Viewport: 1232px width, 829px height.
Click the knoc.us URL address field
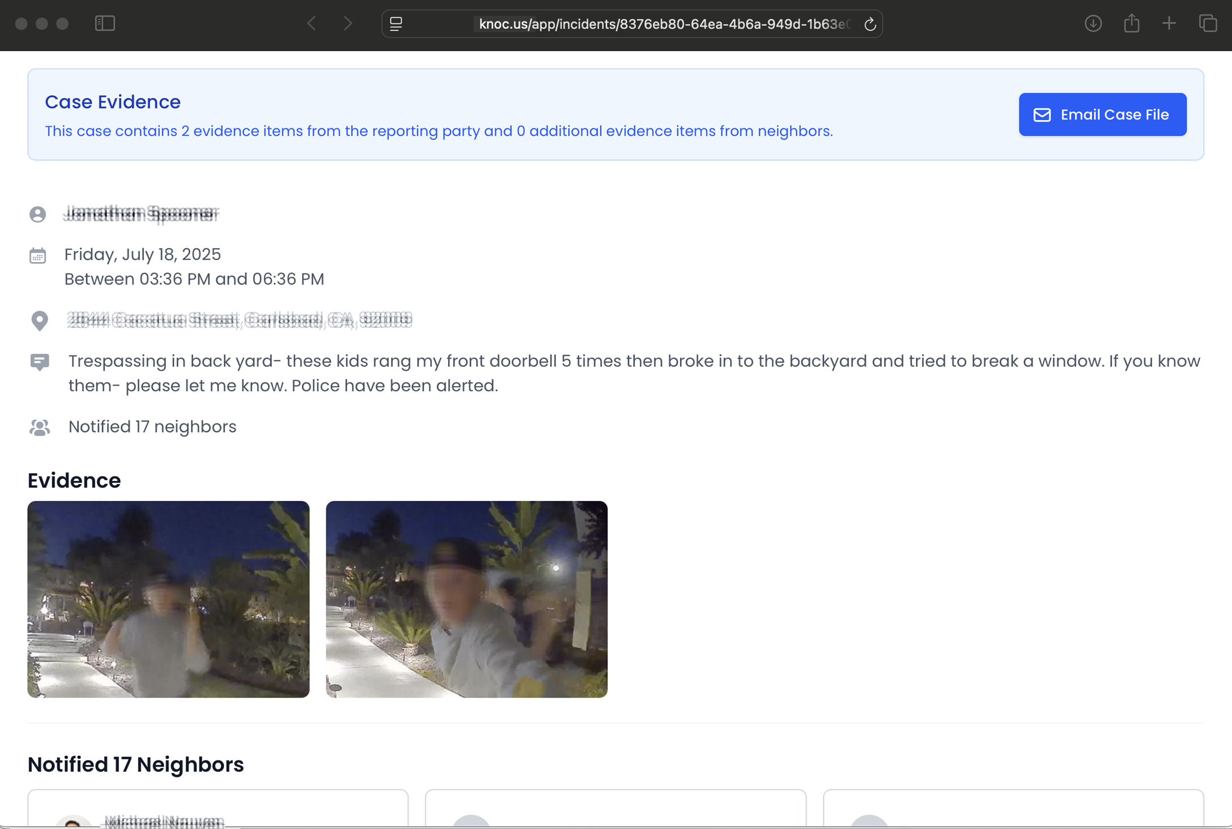click(x=663, y=24)
